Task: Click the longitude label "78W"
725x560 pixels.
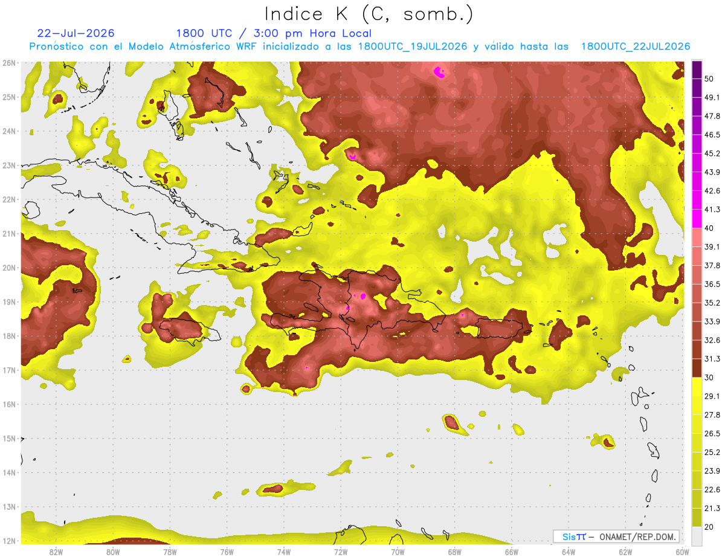Action: point(170,552)
